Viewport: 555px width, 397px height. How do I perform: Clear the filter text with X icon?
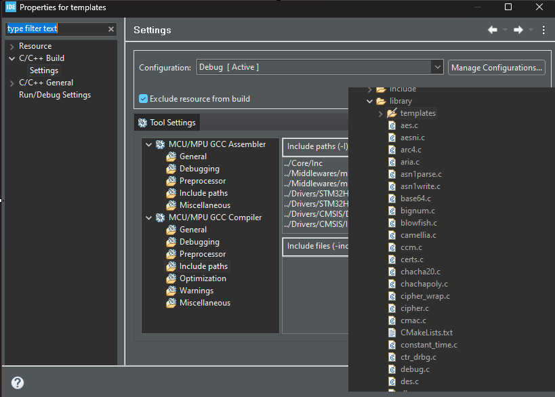(x=111, y=29)
